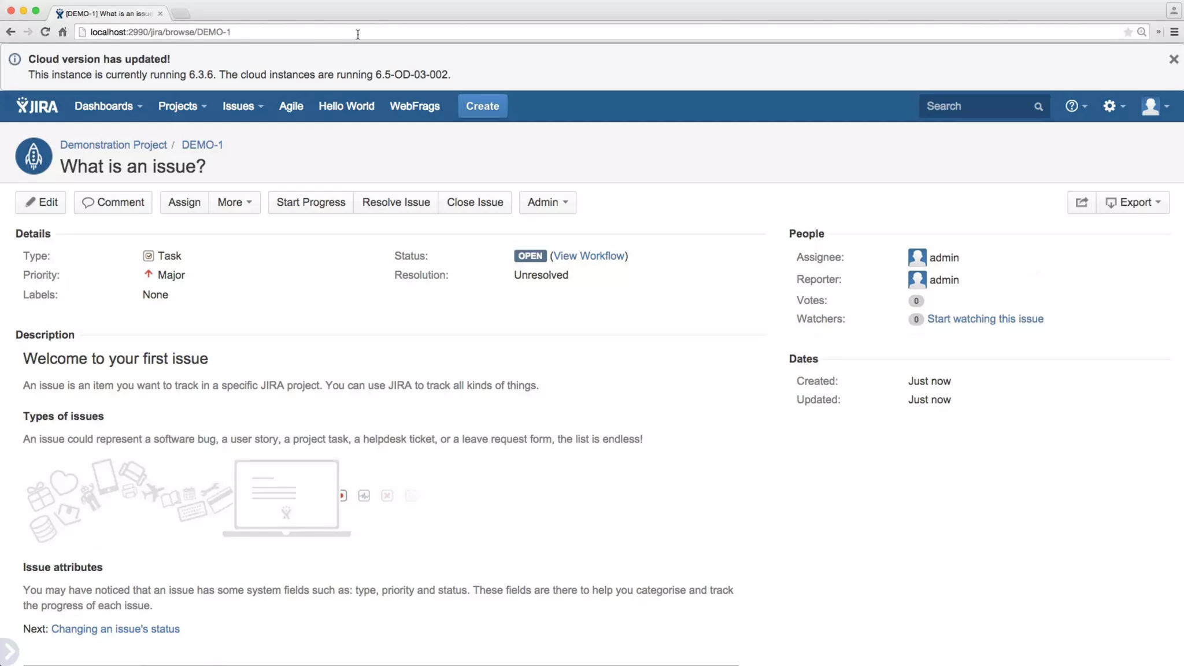Click the share issue icon button
The height and width of the screenshot is (666, 1184).
(x=1081, y=202)
